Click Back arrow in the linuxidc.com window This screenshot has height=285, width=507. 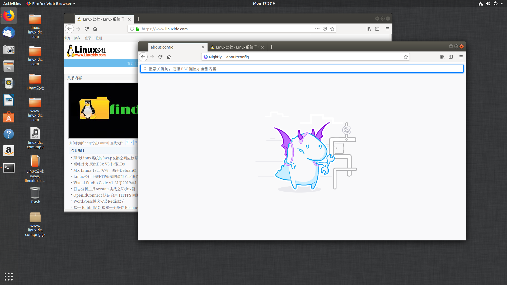69,29
